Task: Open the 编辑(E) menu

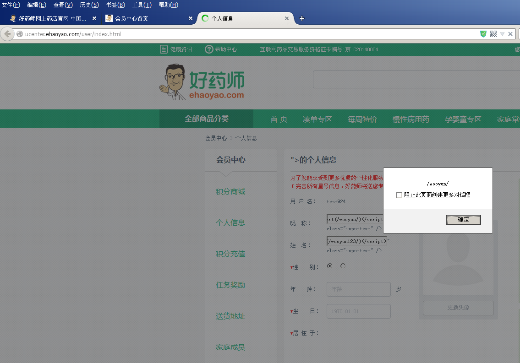Action: coord(37,5)
